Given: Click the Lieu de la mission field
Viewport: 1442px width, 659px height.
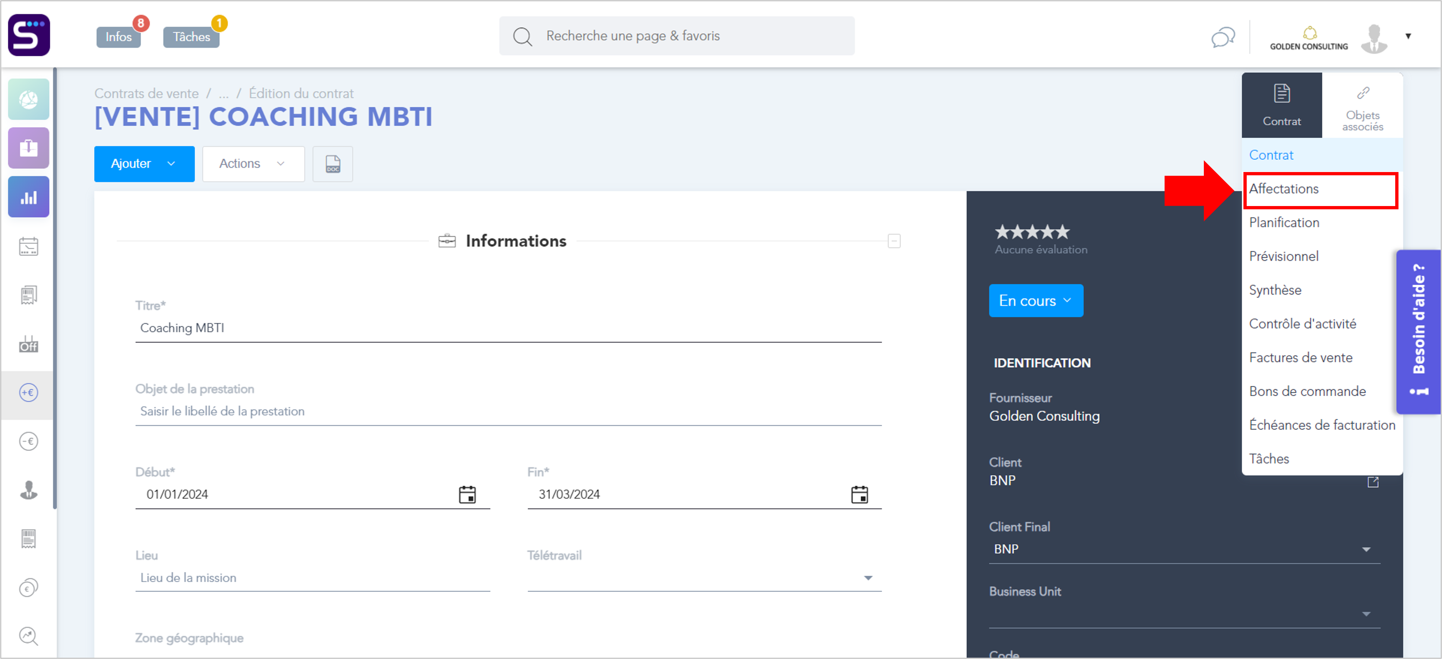Looking at the screenshot, I should [x=312, y=578].
